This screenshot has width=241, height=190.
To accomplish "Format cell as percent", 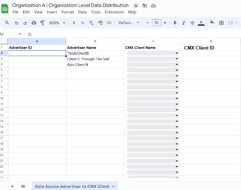I will (83, 23).
